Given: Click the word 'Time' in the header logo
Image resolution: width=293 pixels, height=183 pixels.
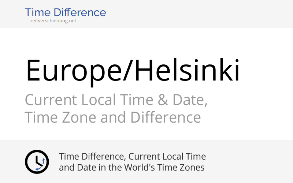Looking at the screenshot, I should (x=38, y=12).
